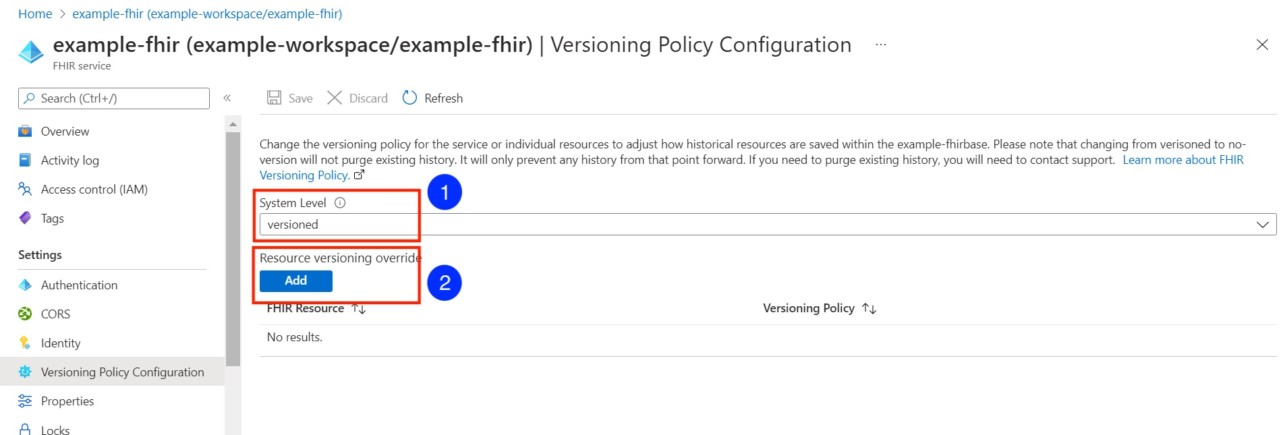Image resolution: width=1283 pixels, height=435 pixels.
Task: Collapse the sidebar with double chevron
Action: pyautogui.click(x=227, y=98)
